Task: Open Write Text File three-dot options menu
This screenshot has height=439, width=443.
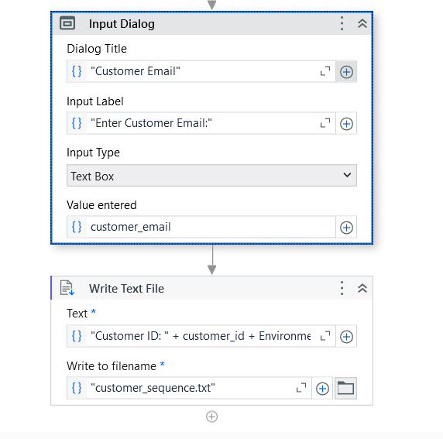Action: (x=342, y=288)
